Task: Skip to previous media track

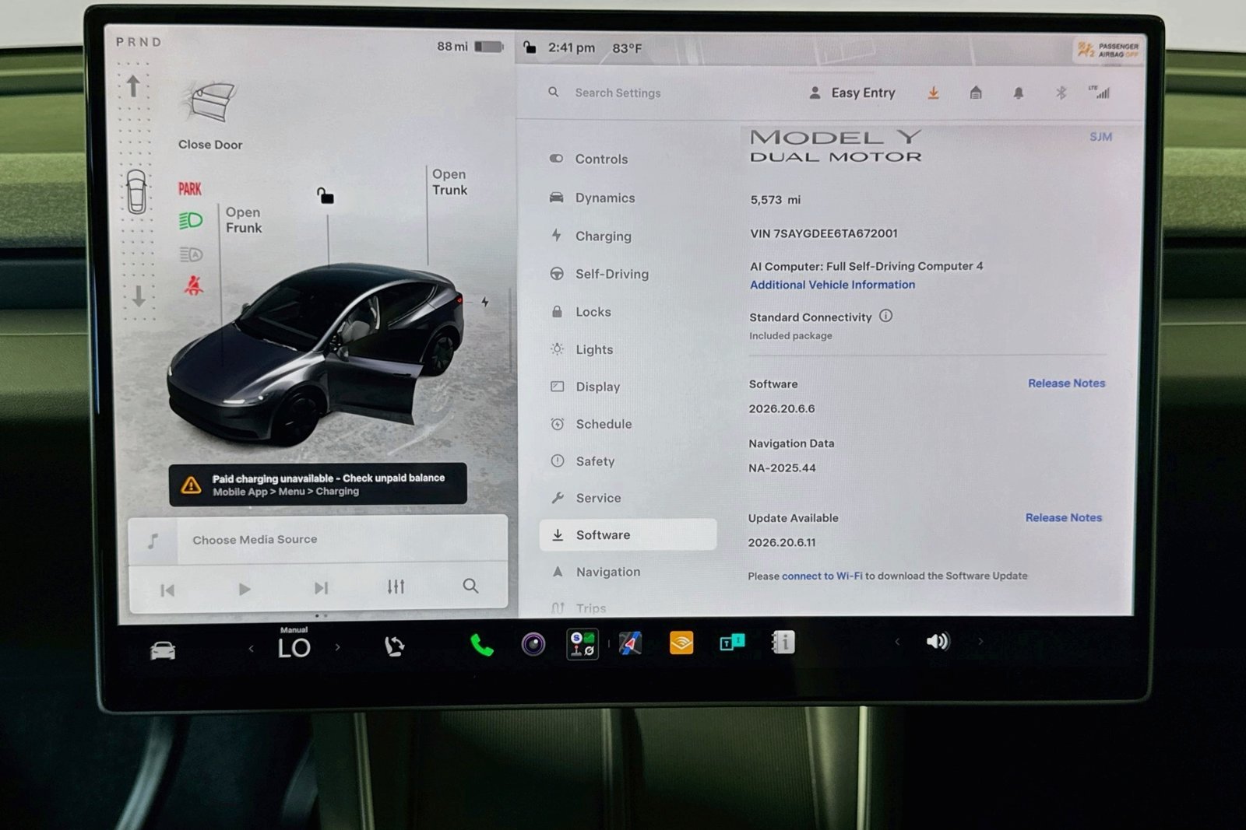Action: 167,590
